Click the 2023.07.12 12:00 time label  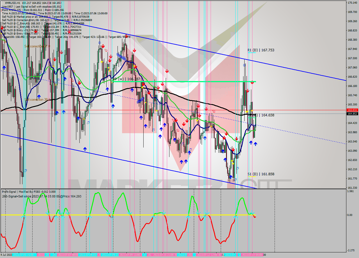[x=207, y=255]
